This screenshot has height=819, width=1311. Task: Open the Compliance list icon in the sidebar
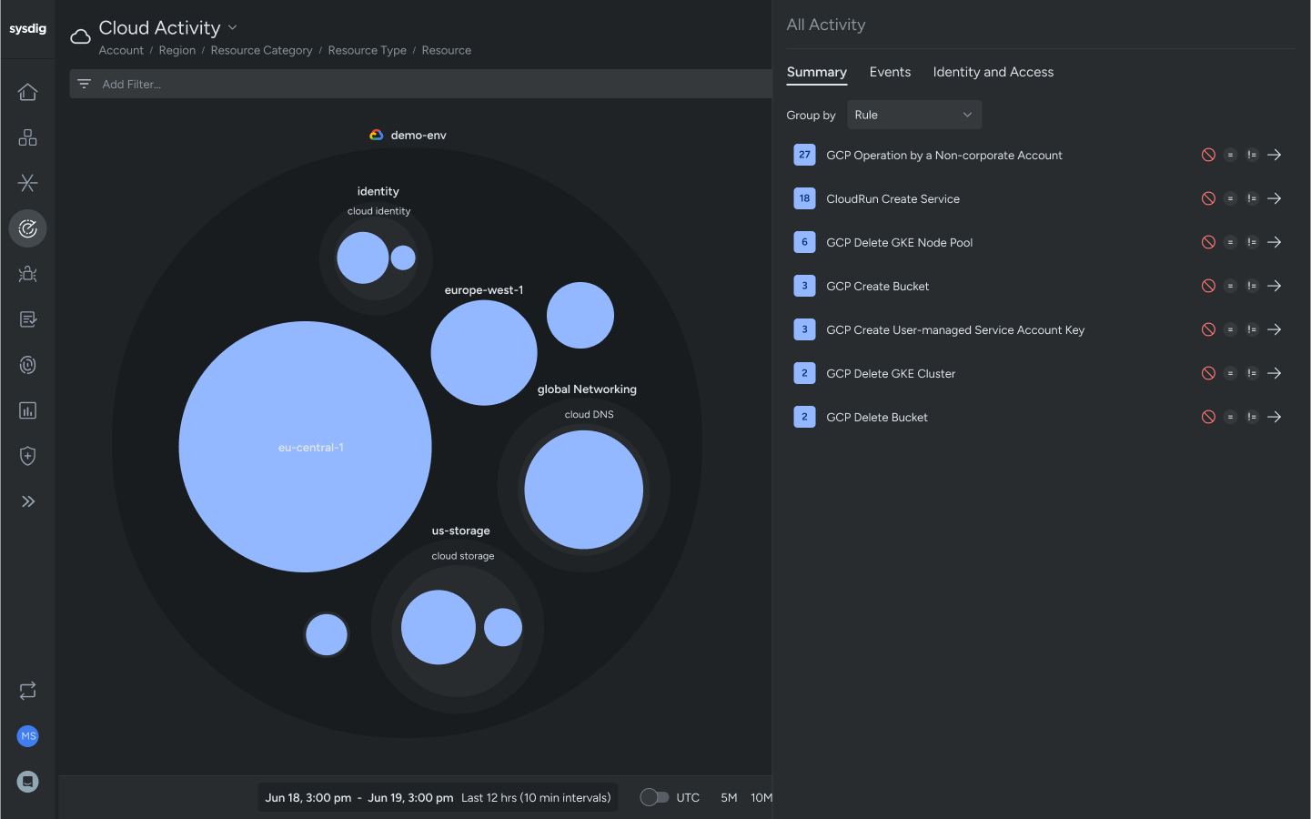(27, 319)
